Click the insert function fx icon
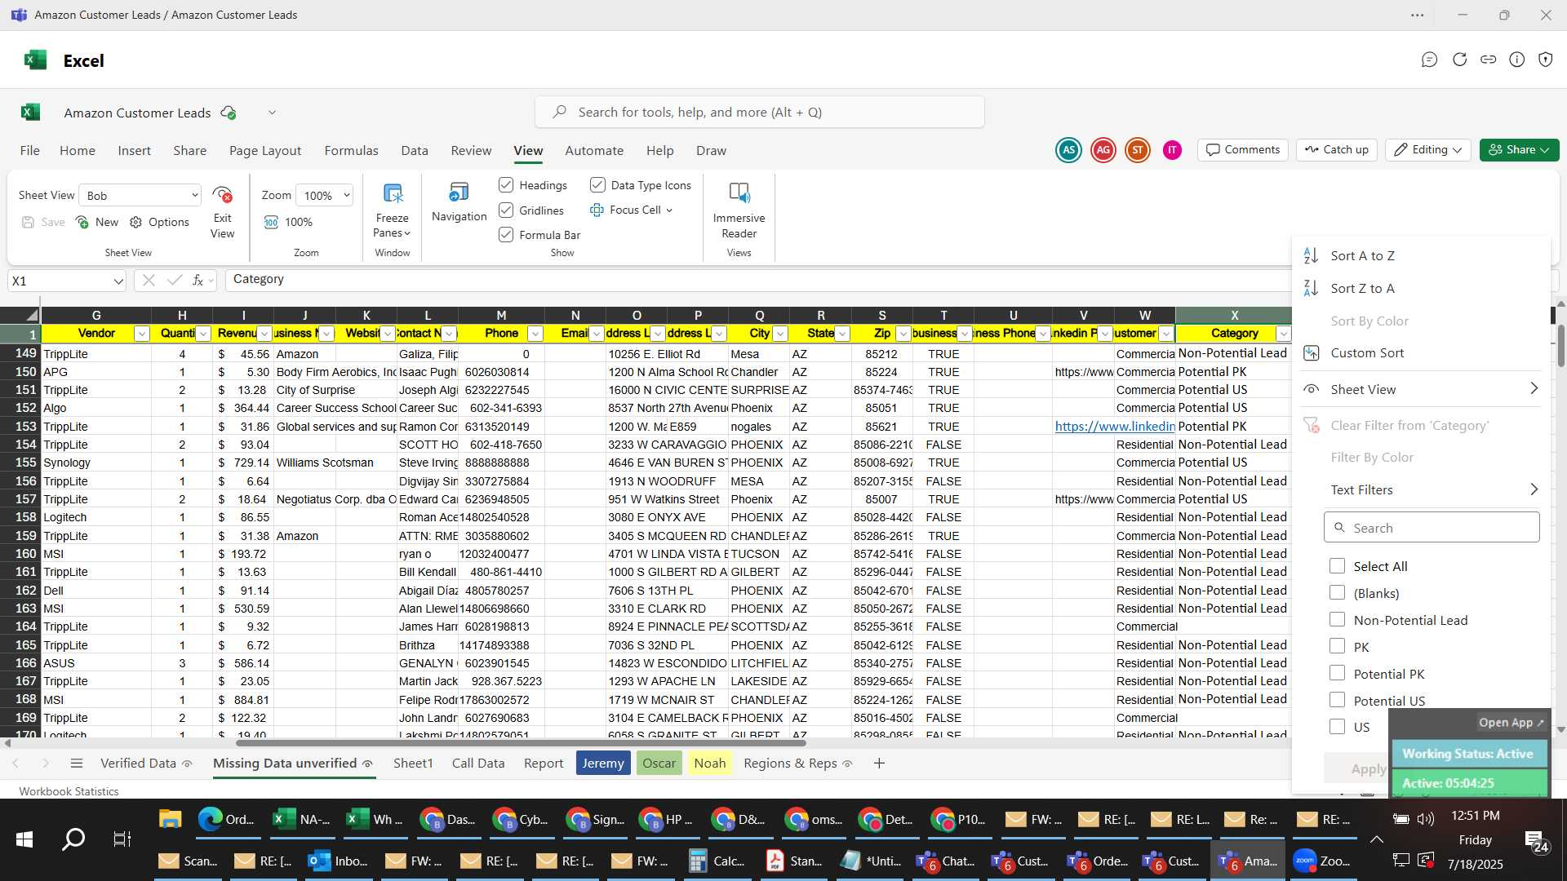1567x881 pixels. 198,280
